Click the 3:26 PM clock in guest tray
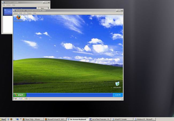Viewport: 174px width, 121px height. coord(118,95)
